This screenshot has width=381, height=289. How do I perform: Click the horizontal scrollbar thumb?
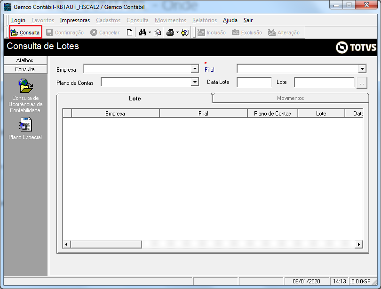click(106, 244)
